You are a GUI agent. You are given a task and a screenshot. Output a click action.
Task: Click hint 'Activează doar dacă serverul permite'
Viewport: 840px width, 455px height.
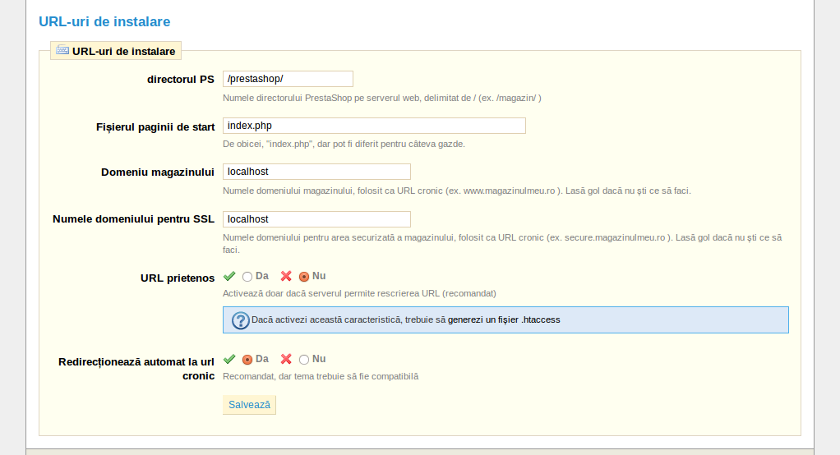pos(359,293)
